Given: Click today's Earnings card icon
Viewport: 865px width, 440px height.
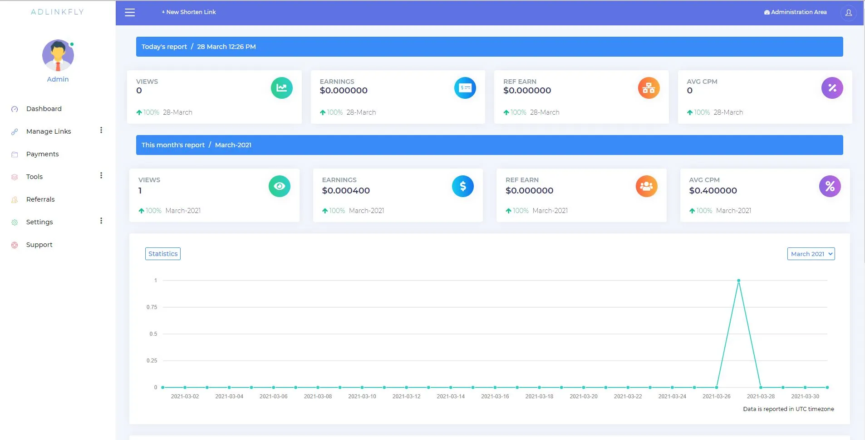Looking at the screenshot, I should (465, 88).
